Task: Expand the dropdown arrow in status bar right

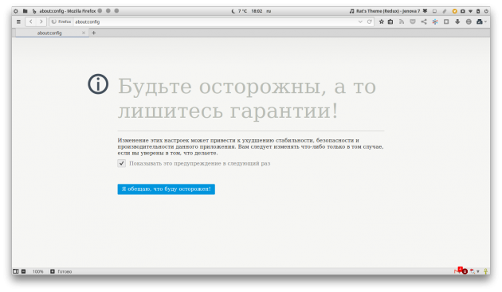Action: tap(478, 271)
